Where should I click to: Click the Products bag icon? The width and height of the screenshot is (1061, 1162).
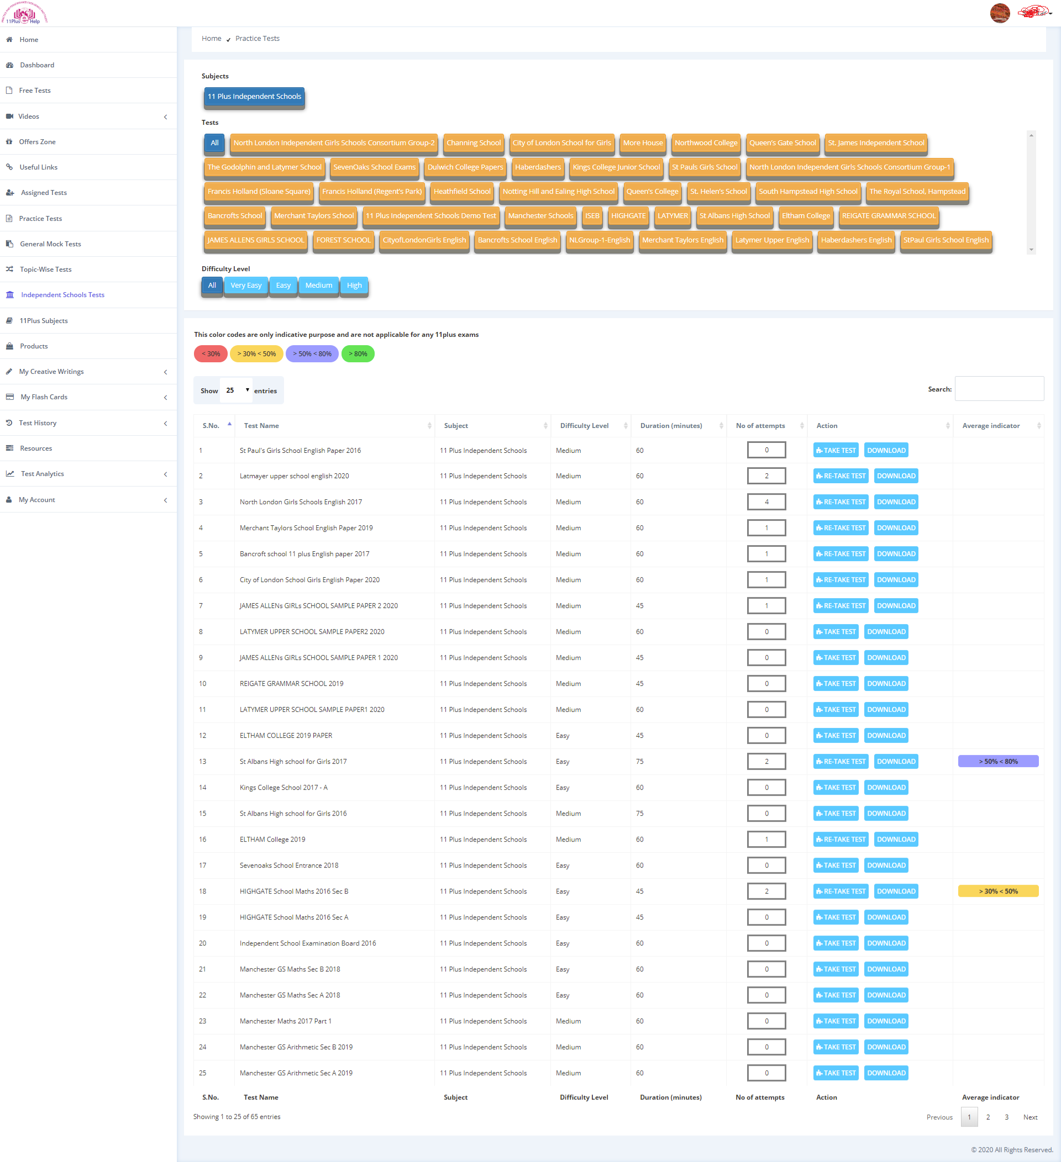(x=9, y=346)
